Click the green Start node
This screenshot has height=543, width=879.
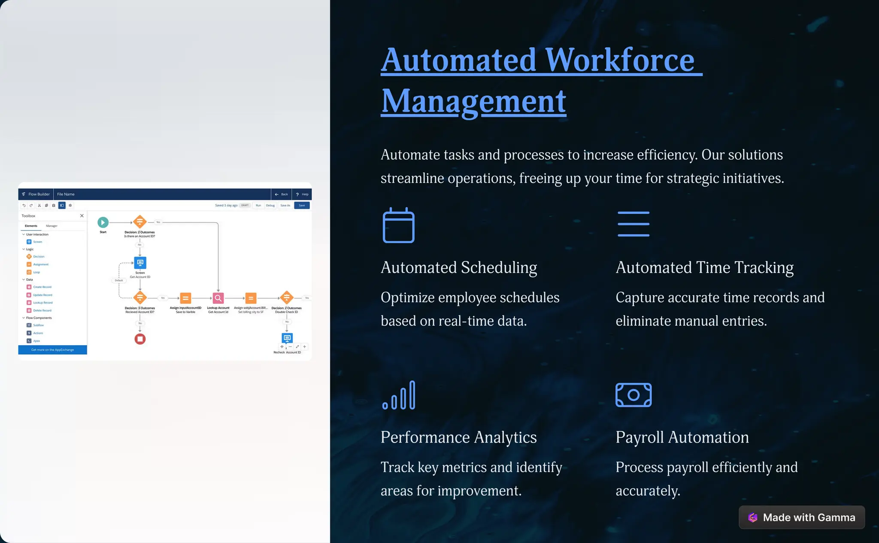pyautogui.click(x=103, y=222)
